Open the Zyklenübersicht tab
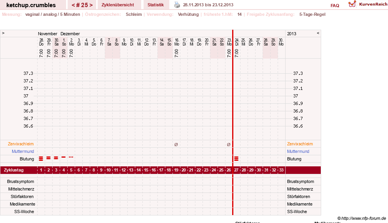Viewport: 388px width, 223px height. pos(118,5)
